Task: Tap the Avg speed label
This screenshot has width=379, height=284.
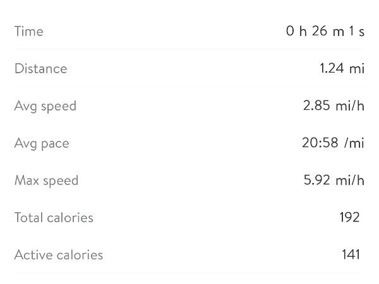Action: [x=45, y=106]
